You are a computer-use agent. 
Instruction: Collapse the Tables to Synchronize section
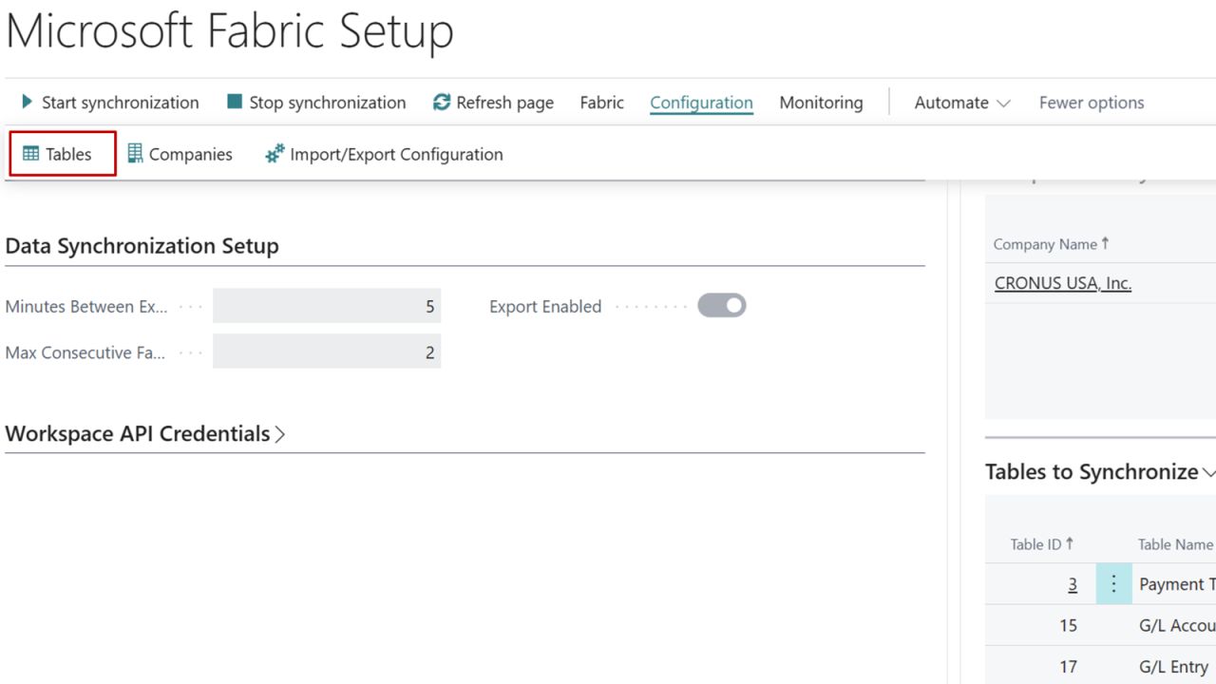pos(1208,472)
